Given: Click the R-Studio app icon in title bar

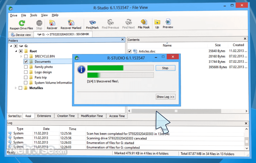Looking at the screenshot, I should (x=11, y=8).
